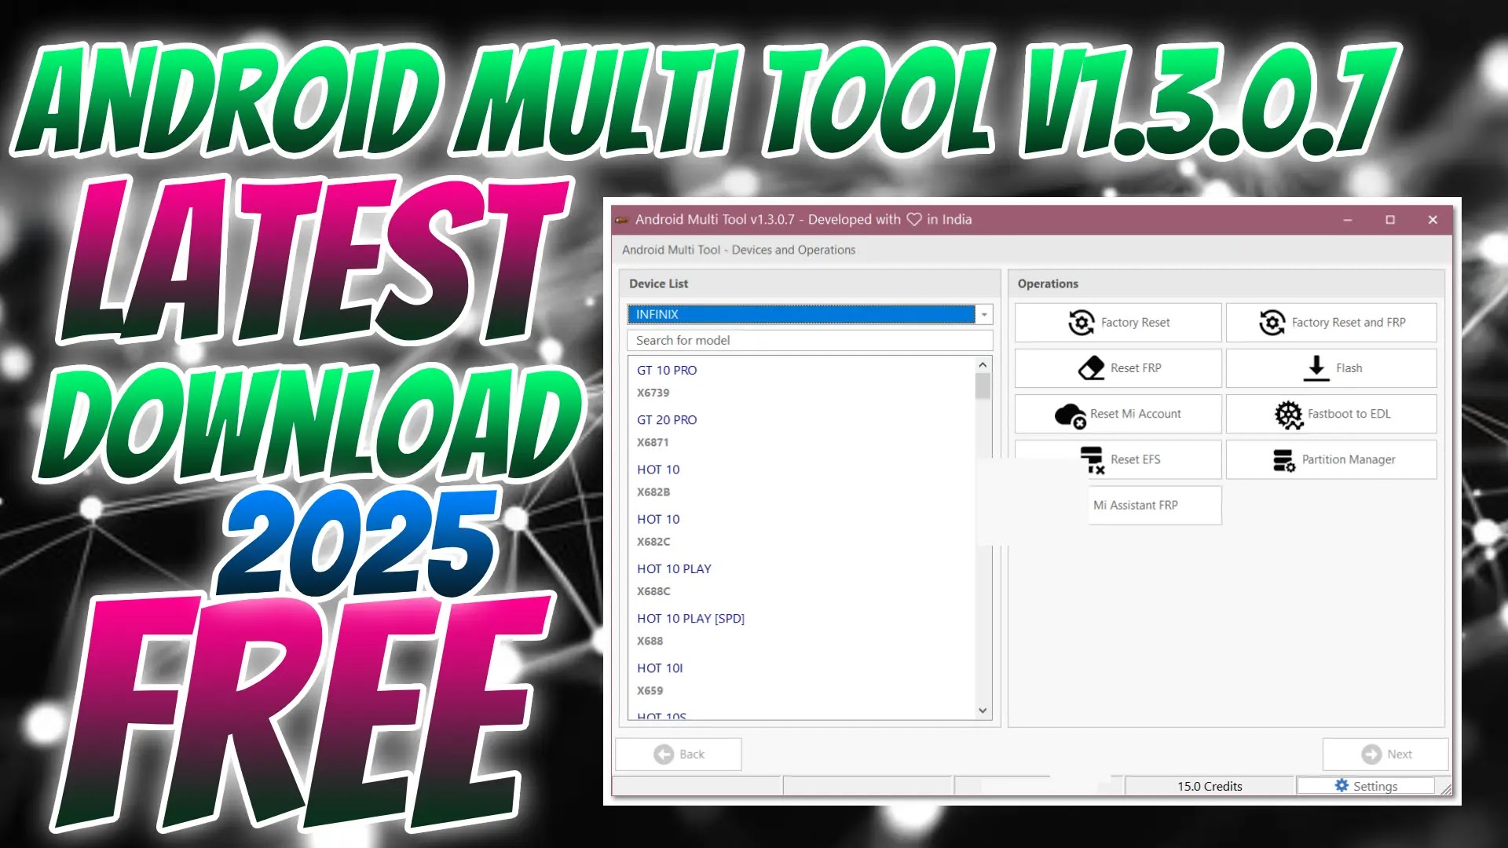This screenshot has width=1508, height=848.
Task: Maximize the Android Multi Tool window
Action: tap(1390, 220)
